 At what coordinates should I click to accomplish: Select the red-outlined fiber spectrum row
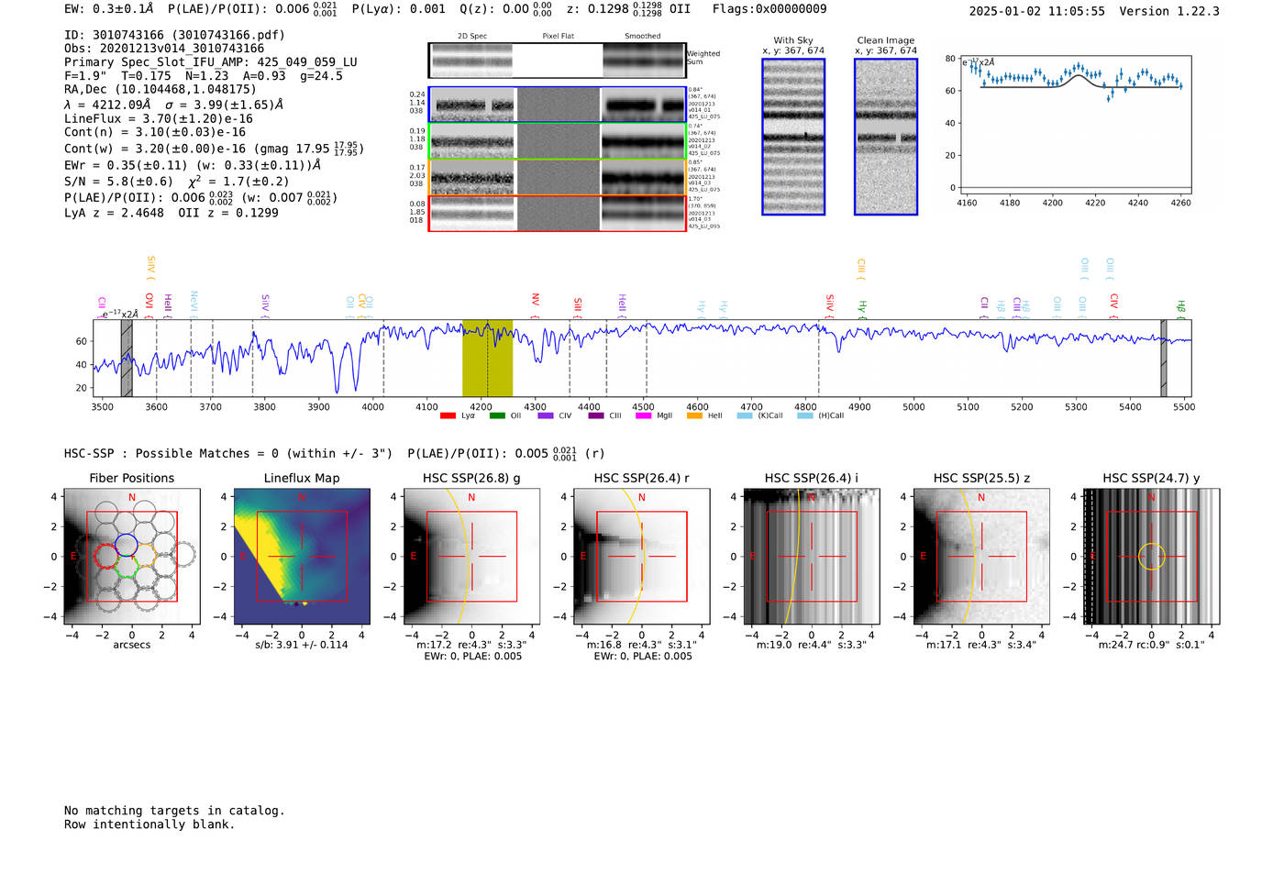point(557,214)
